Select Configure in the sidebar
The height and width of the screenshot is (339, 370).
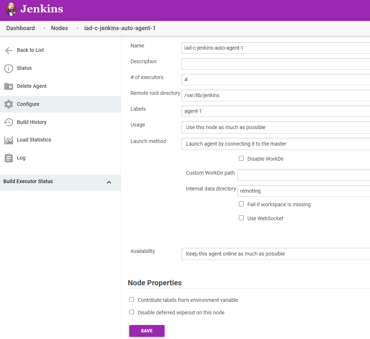[28, 104]
